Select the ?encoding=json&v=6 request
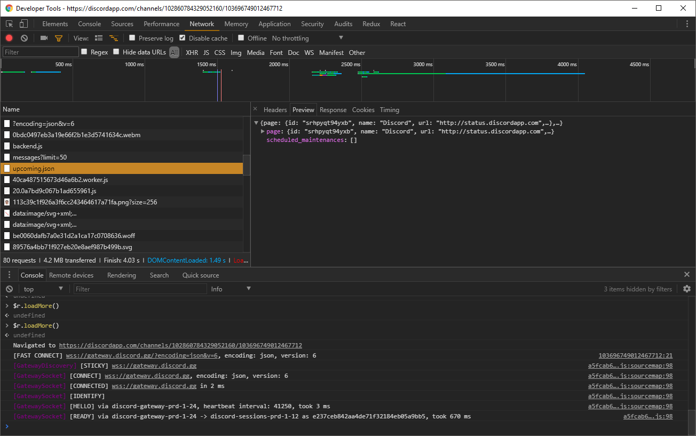 click(122, 123)
